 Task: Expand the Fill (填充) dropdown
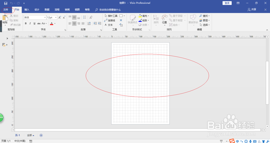[148, 16]
